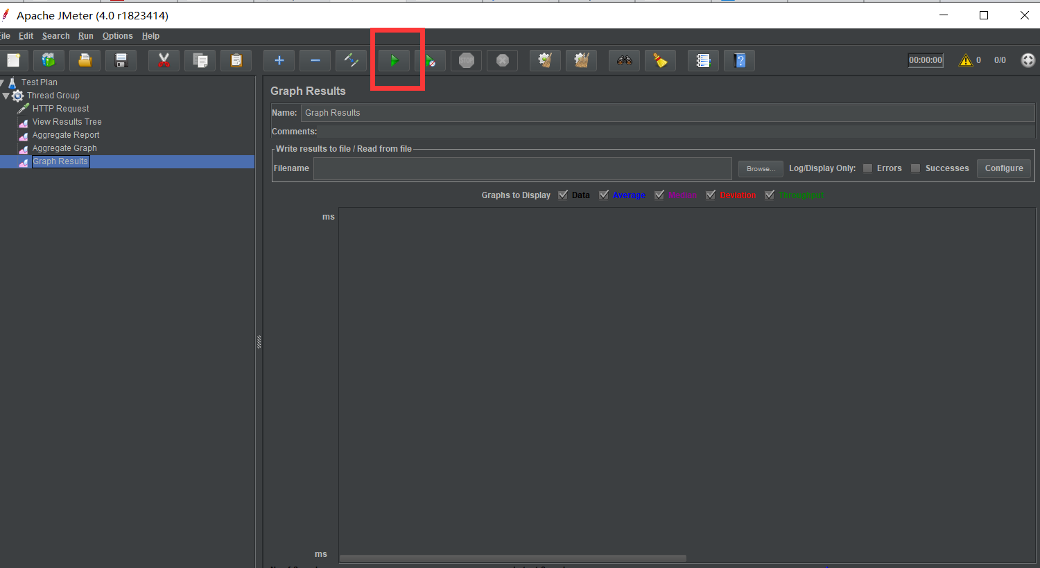Select View Results Tree listener

tap(67, 122)
